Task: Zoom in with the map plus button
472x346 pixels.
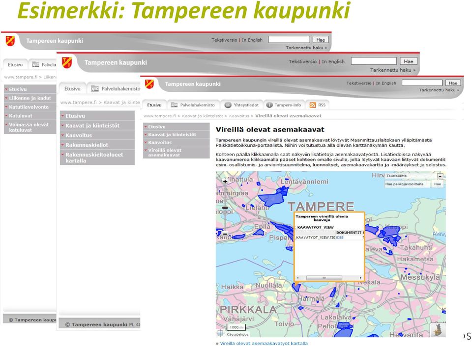Action: point(225,181)
